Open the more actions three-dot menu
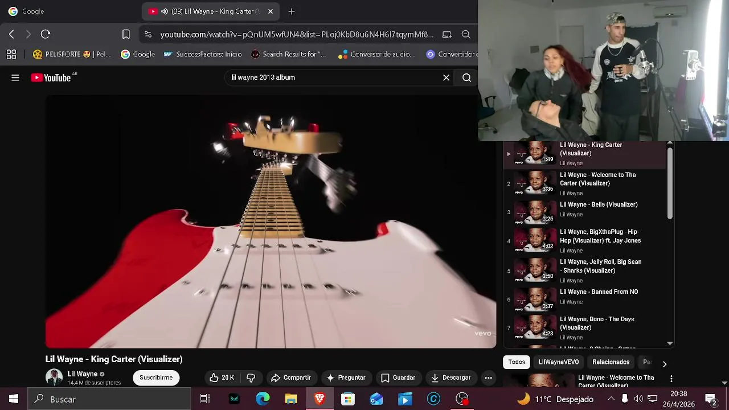This screenshot has width=729, height=410. point(488,378)
